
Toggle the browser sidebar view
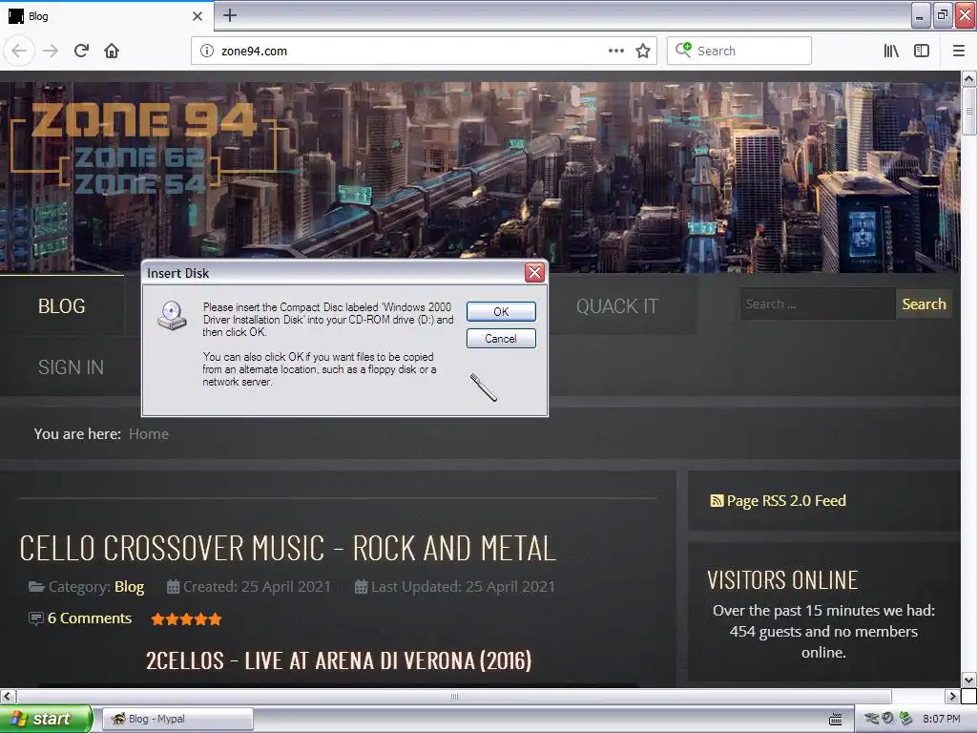922,52
